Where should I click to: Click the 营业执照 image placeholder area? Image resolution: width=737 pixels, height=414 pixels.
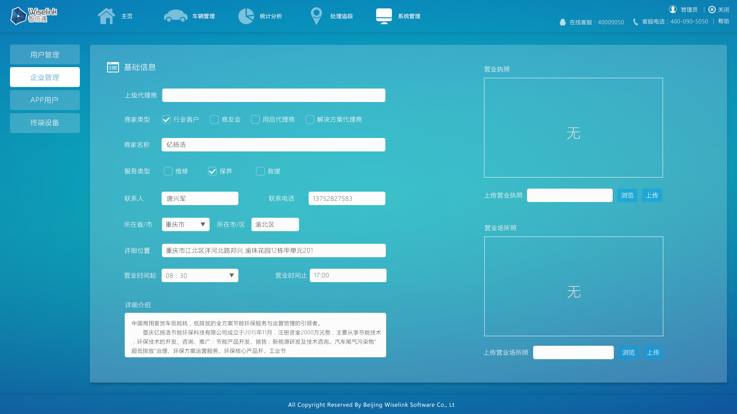tap(573, 127)
